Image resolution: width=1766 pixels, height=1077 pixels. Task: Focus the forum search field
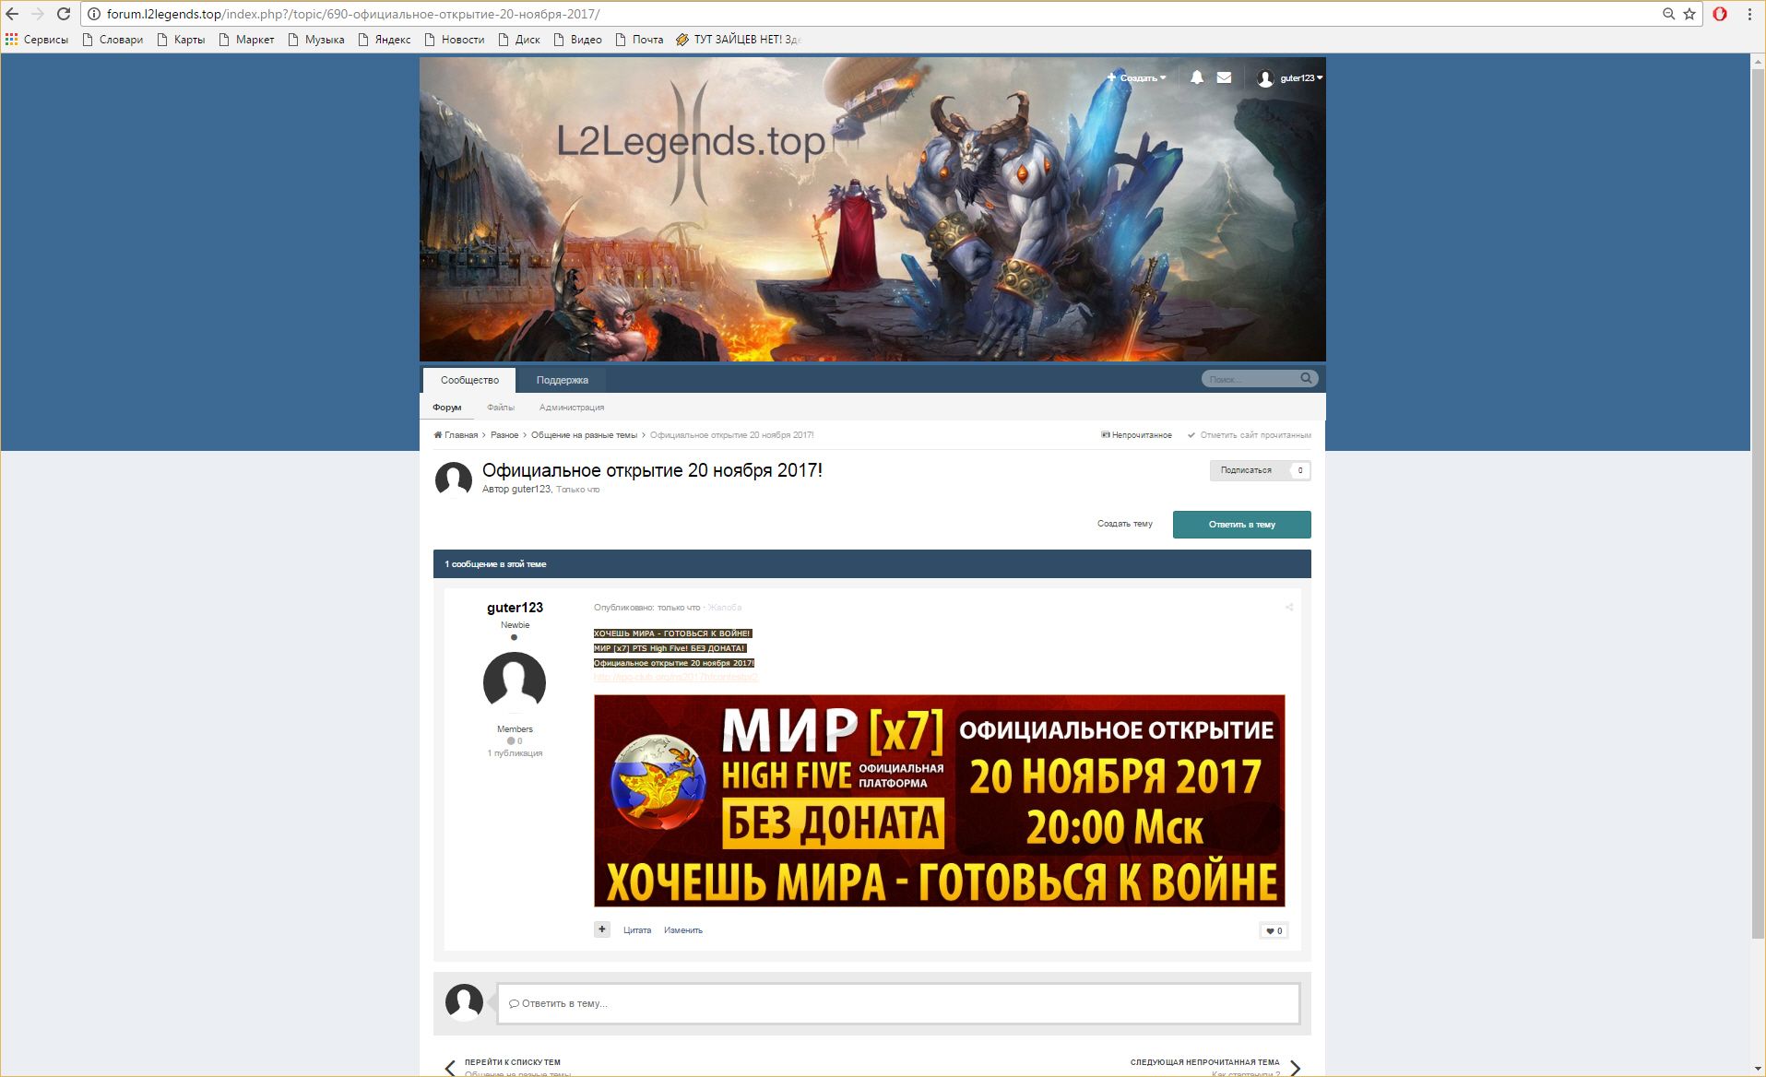pos(1250,379)
